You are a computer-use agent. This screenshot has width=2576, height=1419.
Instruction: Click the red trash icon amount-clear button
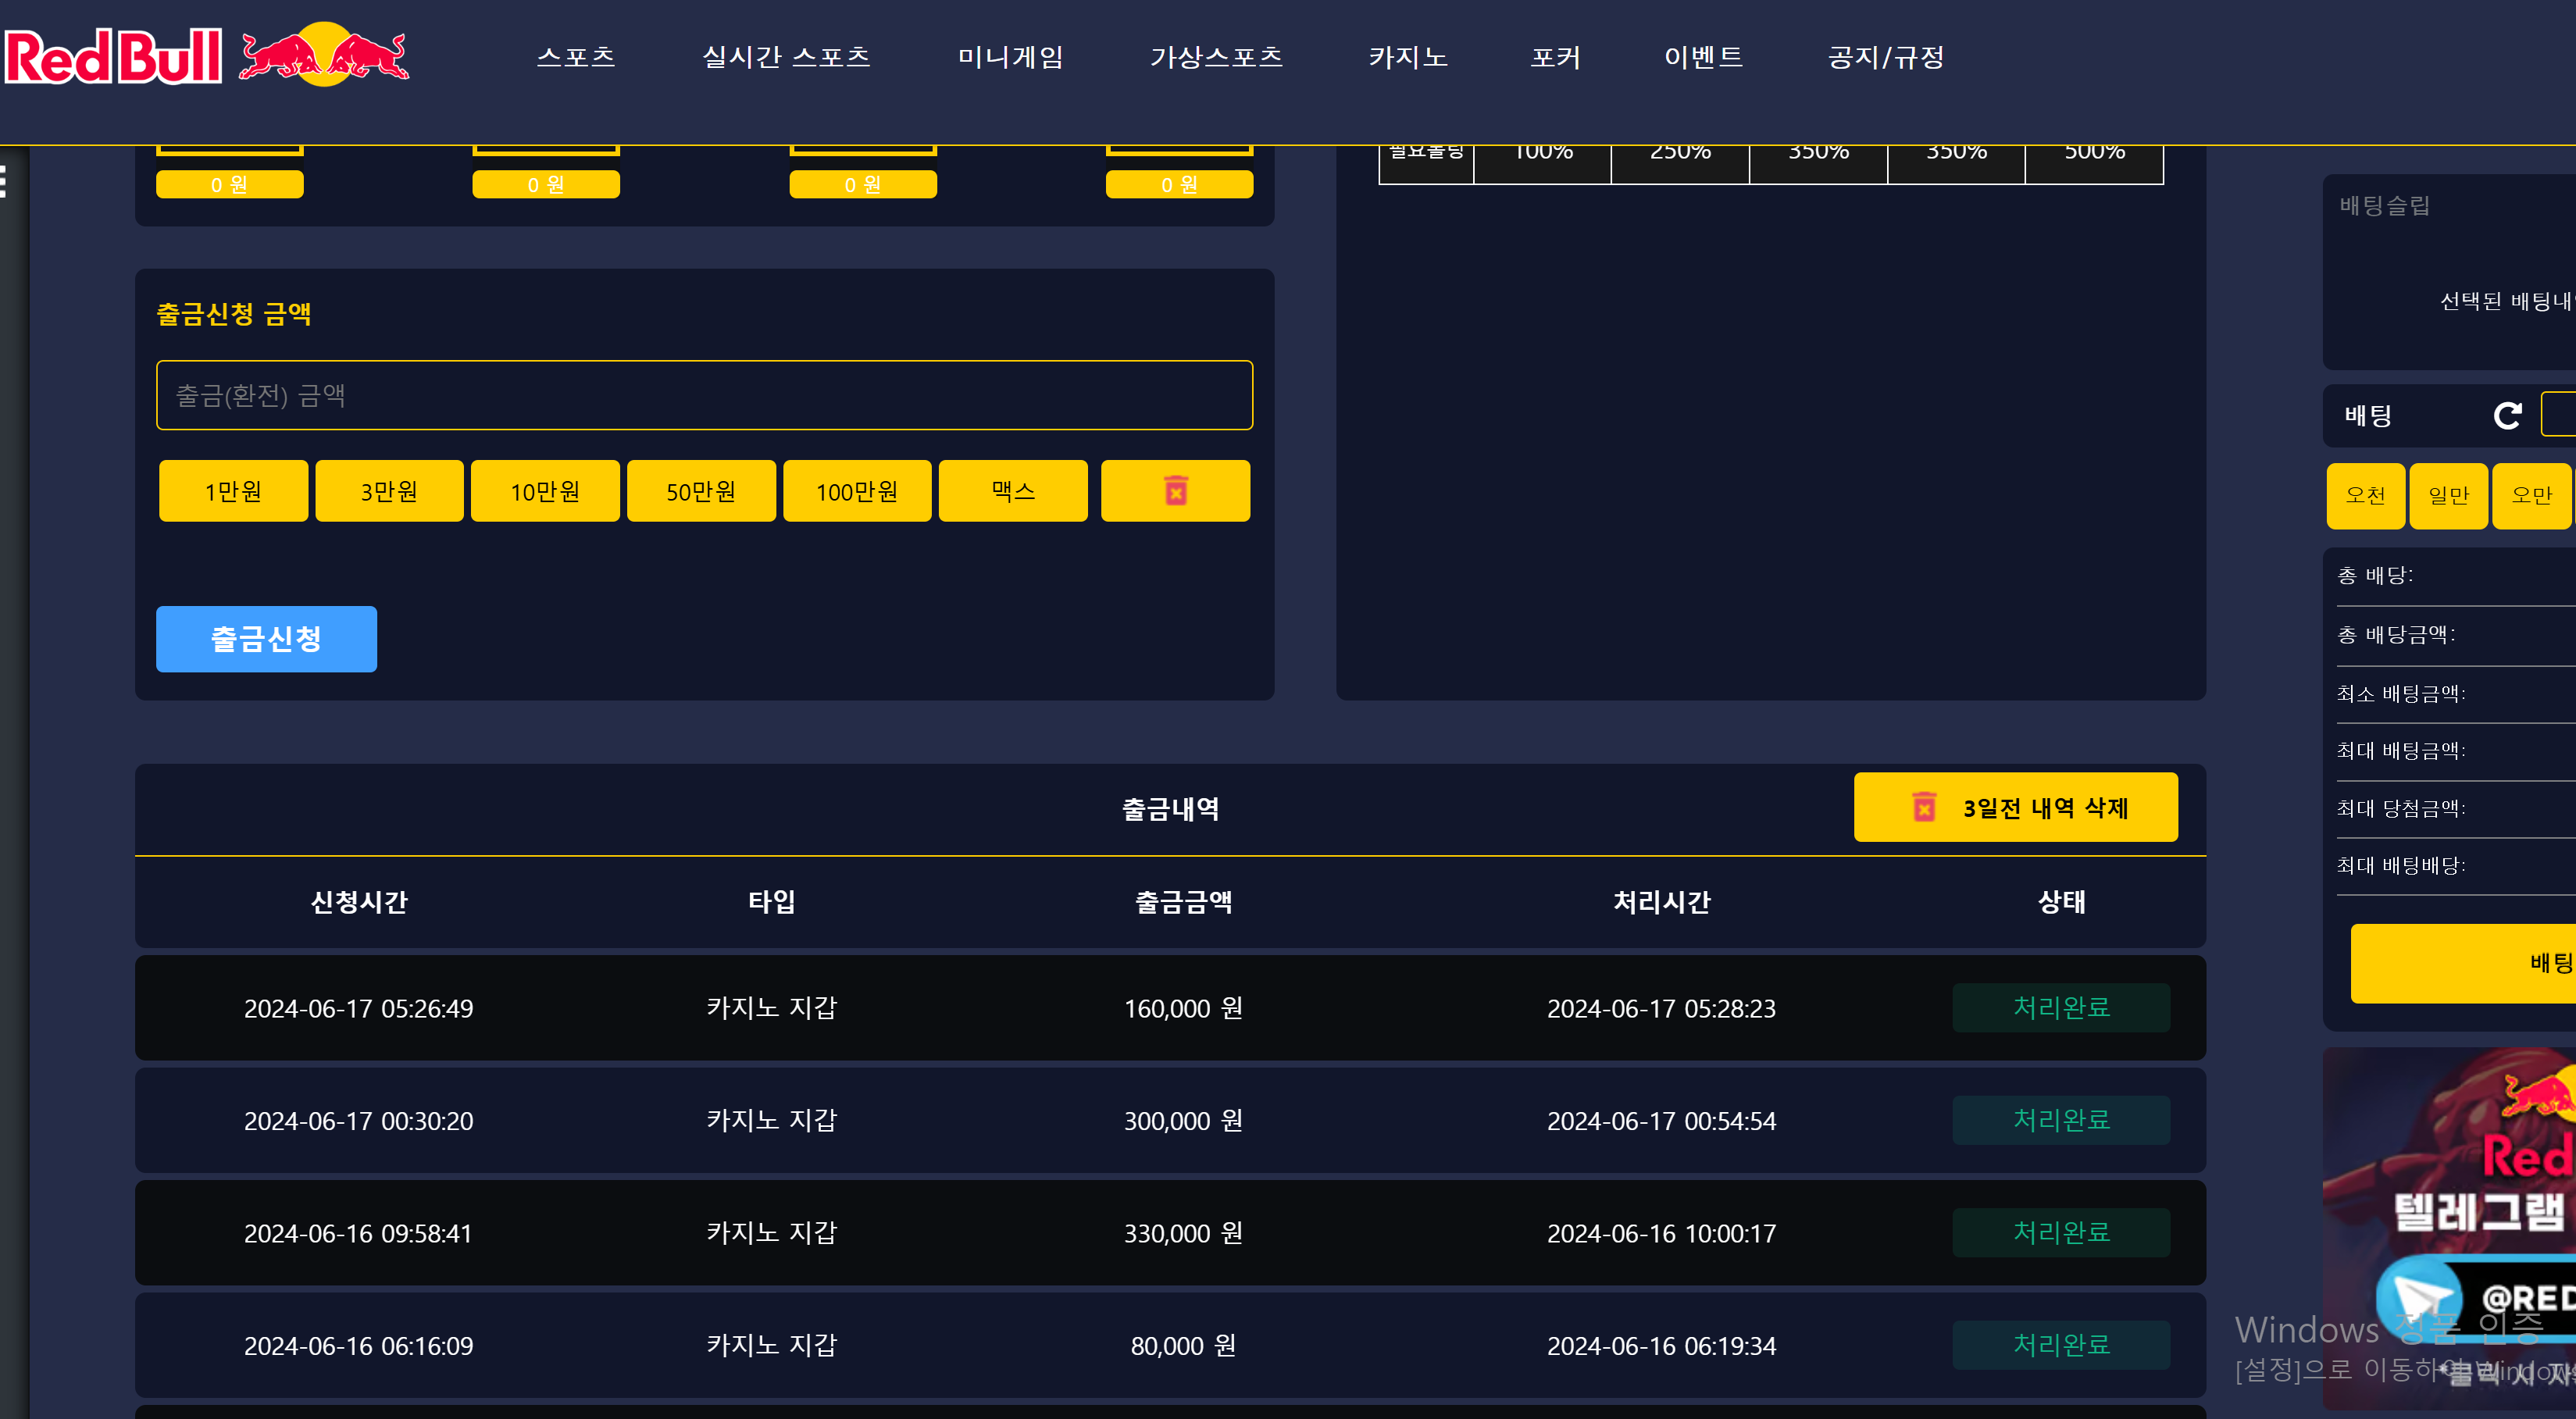pyautogui.click(x=1175, y=491)
